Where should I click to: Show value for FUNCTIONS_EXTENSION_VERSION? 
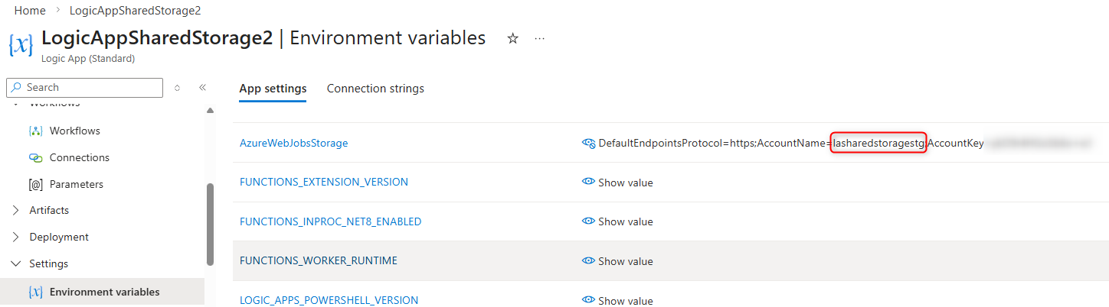point(617,183)
